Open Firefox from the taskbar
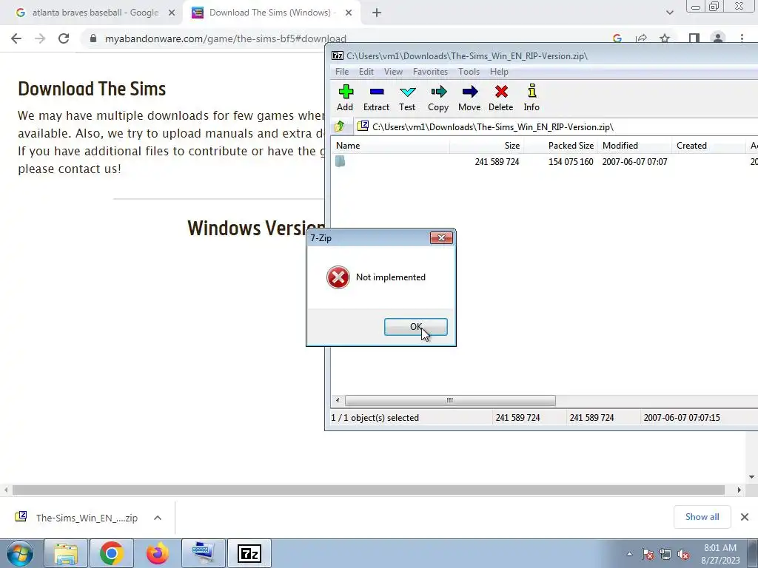This screenshot has height=568, width=758. [x=158, y=553]
